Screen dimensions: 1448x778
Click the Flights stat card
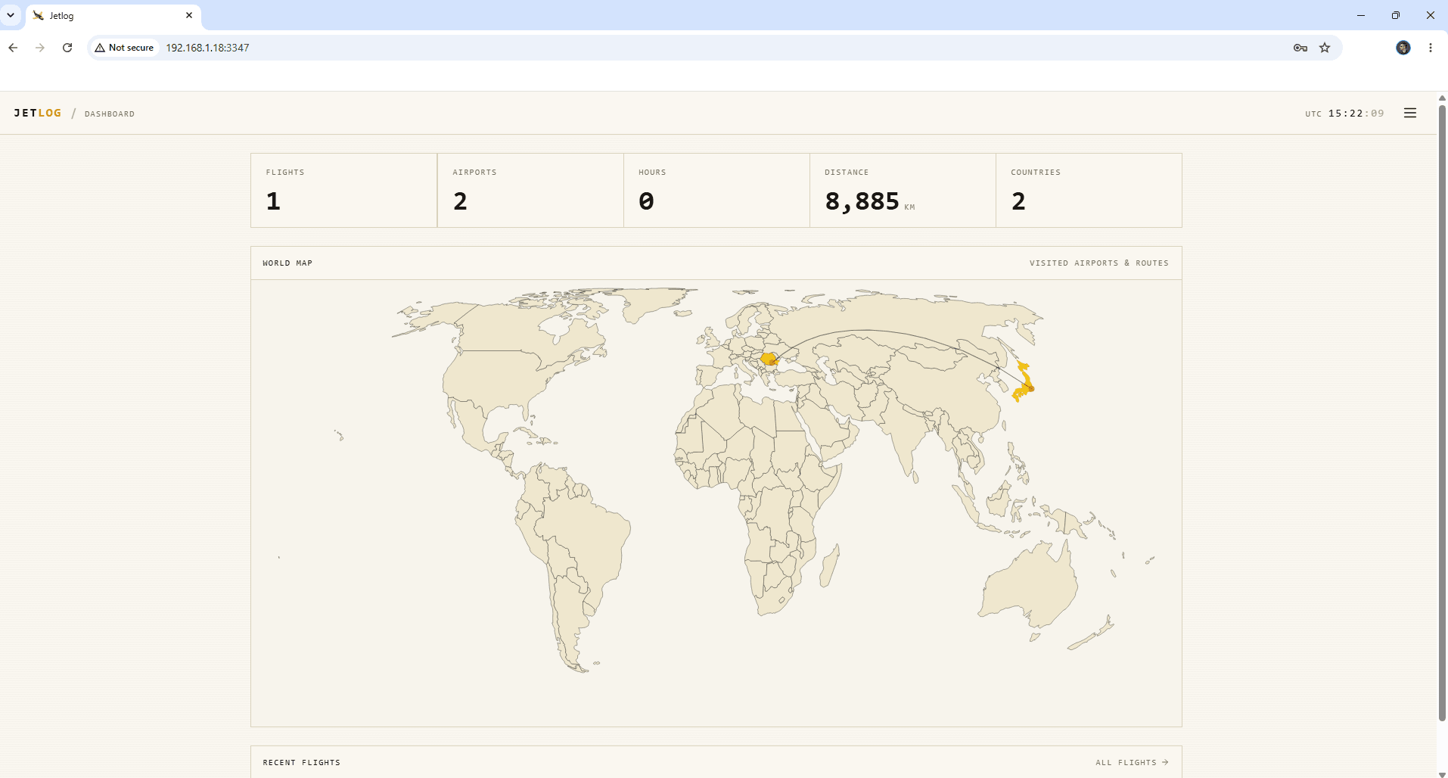343,191
